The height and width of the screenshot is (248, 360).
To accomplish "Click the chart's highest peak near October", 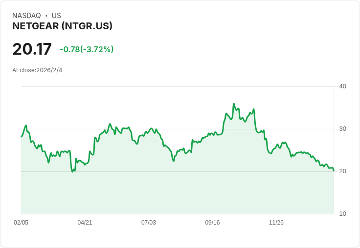I will [x=234, y=104].
